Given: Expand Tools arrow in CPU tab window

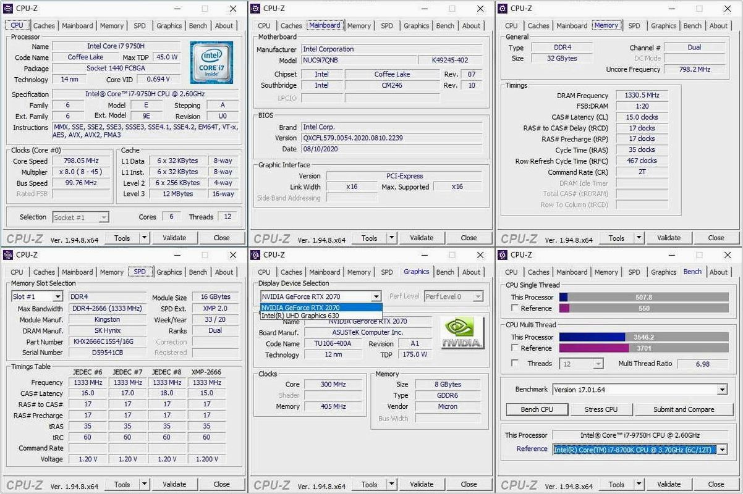Looking at the screenshot, I should pyautogui.click(x=145, y=238).
